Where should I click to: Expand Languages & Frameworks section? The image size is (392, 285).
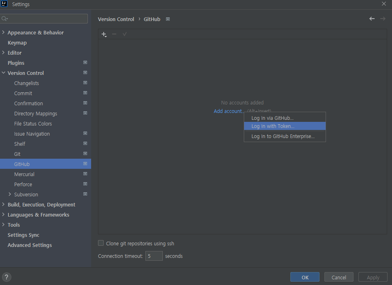point(3,215)
